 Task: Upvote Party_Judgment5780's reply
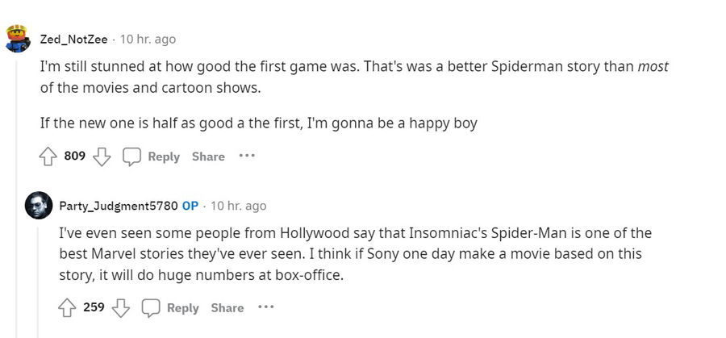pos(69,307)
